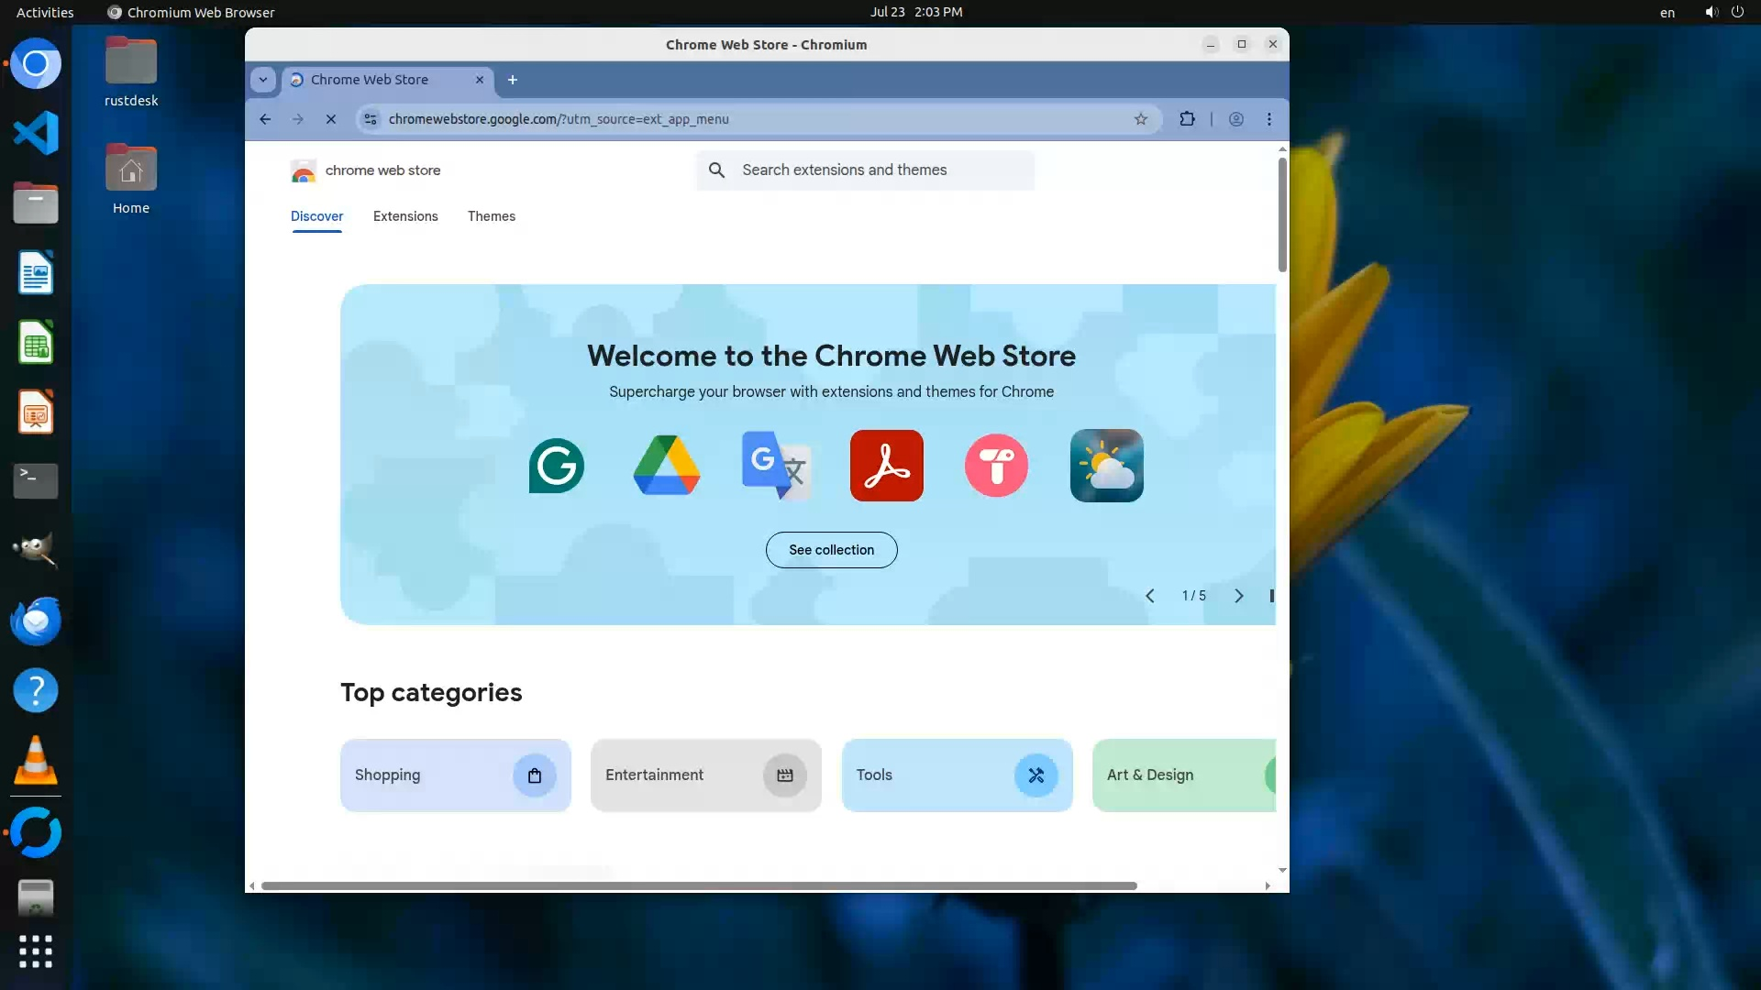Click the Google Drive icon
This screenshot has width=1761, height=990.
coord(667,466)
